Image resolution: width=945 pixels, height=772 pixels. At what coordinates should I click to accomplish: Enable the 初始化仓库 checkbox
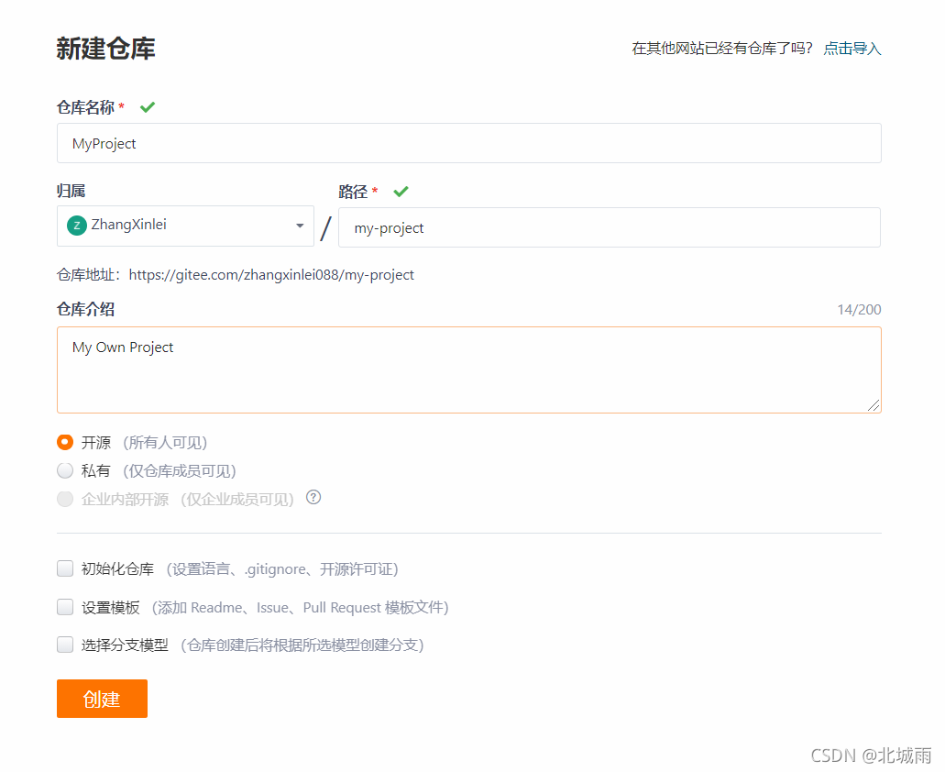(64, 568)
